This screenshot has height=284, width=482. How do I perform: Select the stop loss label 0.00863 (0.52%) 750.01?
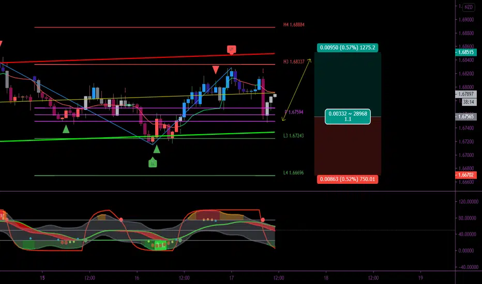point(348,179)
